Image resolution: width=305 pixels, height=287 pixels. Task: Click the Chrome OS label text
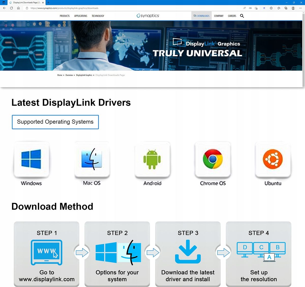coord(213,183)
